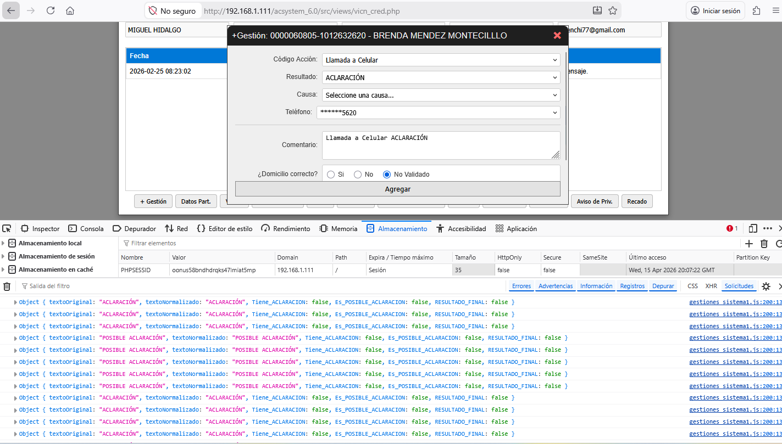Select the Almacenamiento tab
The image size is (782, 444).
[x=397, y=228]
